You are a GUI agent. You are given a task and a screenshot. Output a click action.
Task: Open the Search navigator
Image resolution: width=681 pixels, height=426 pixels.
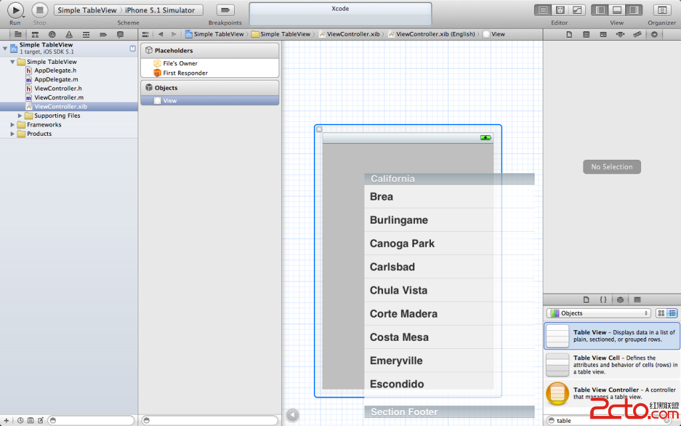pos(52,34)
